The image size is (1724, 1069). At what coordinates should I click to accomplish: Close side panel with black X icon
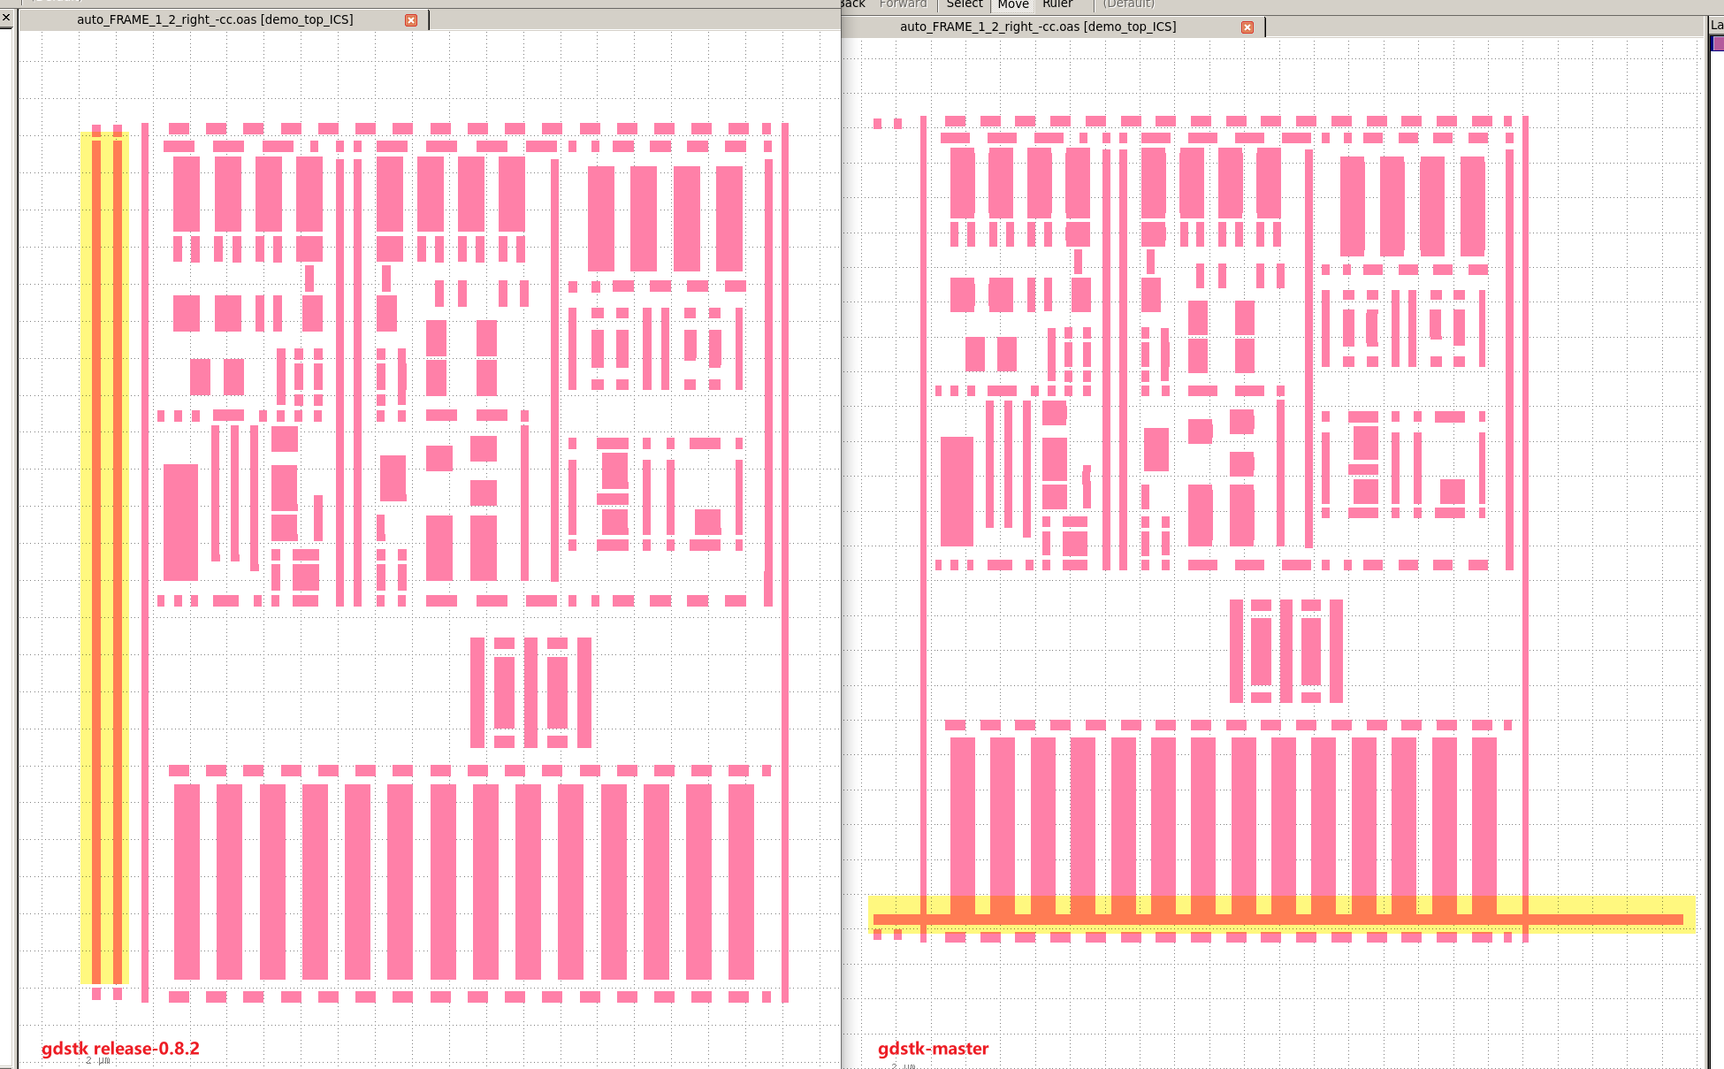(6, 17)
